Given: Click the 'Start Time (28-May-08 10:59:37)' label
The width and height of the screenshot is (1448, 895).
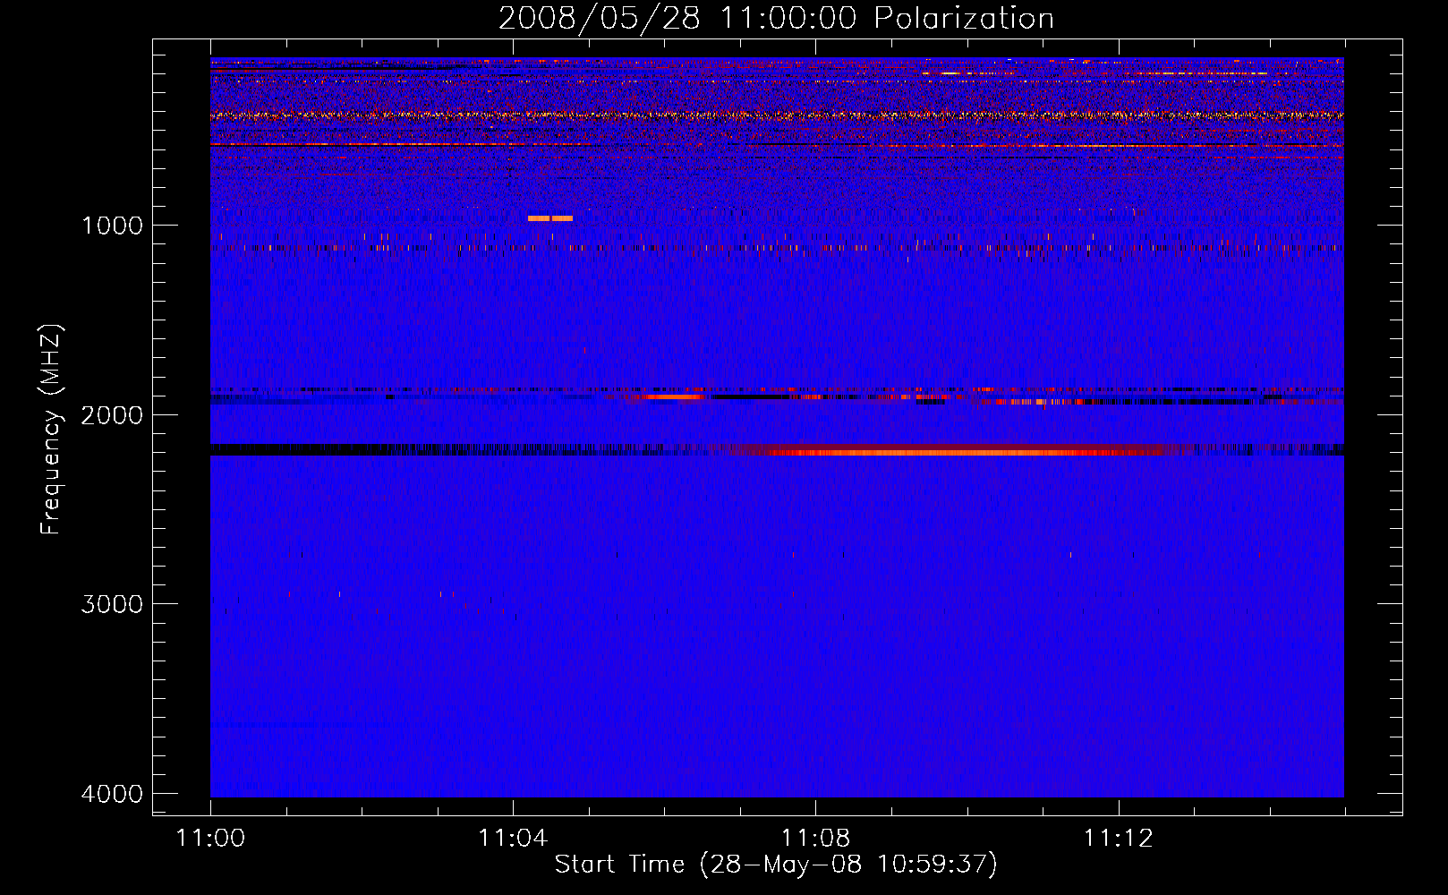Looking at the screenshot, I should click(775, 865).
